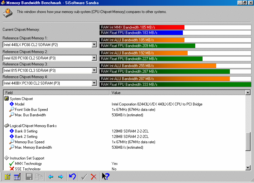
Task: Select the Instruction Set Support row label
Action: (27, 158)
